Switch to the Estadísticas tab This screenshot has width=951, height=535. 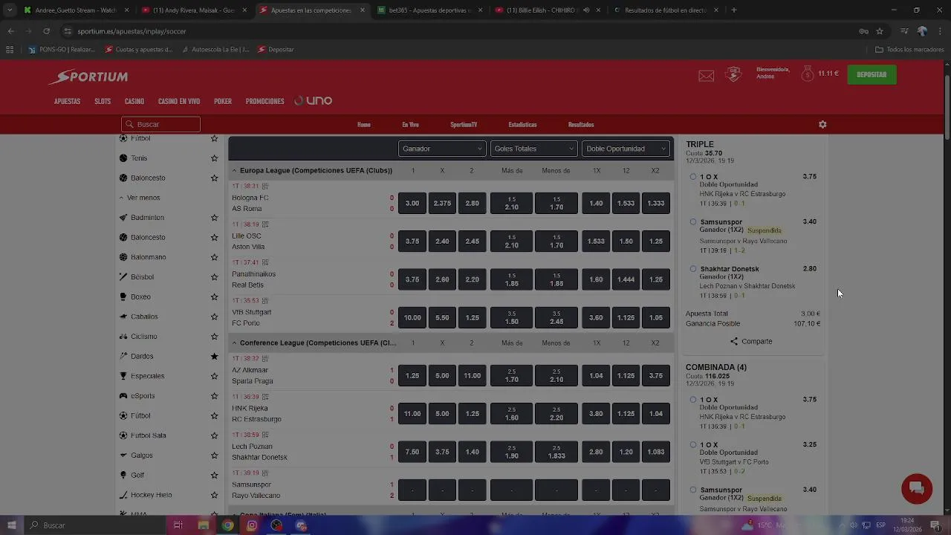point(522,125)
